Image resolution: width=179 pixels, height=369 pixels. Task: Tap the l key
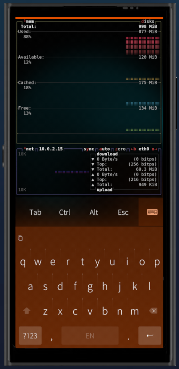pyautogui.click(x=149, y=287)
